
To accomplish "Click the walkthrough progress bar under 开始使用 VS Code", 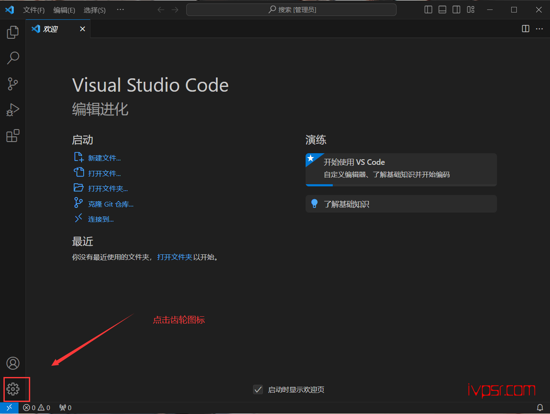I will pos(401,185).
